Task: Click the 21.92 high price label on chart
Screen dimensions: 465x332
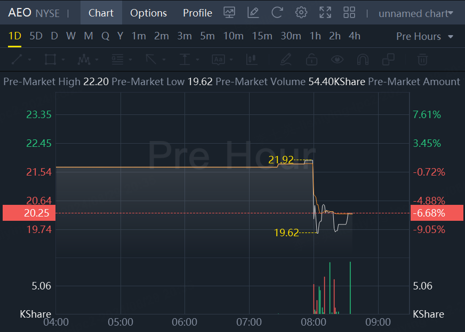Action: [x=280, y=160]
